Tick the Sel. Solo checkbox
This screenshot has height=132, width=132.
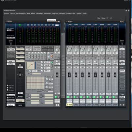8,85
